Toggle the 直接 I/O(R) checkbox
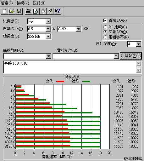144x161 pixels. point(105,20)
